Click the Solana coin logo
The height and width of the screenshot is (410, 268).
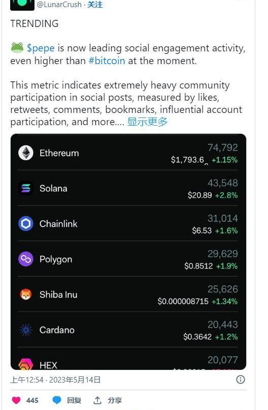[26, 188]
